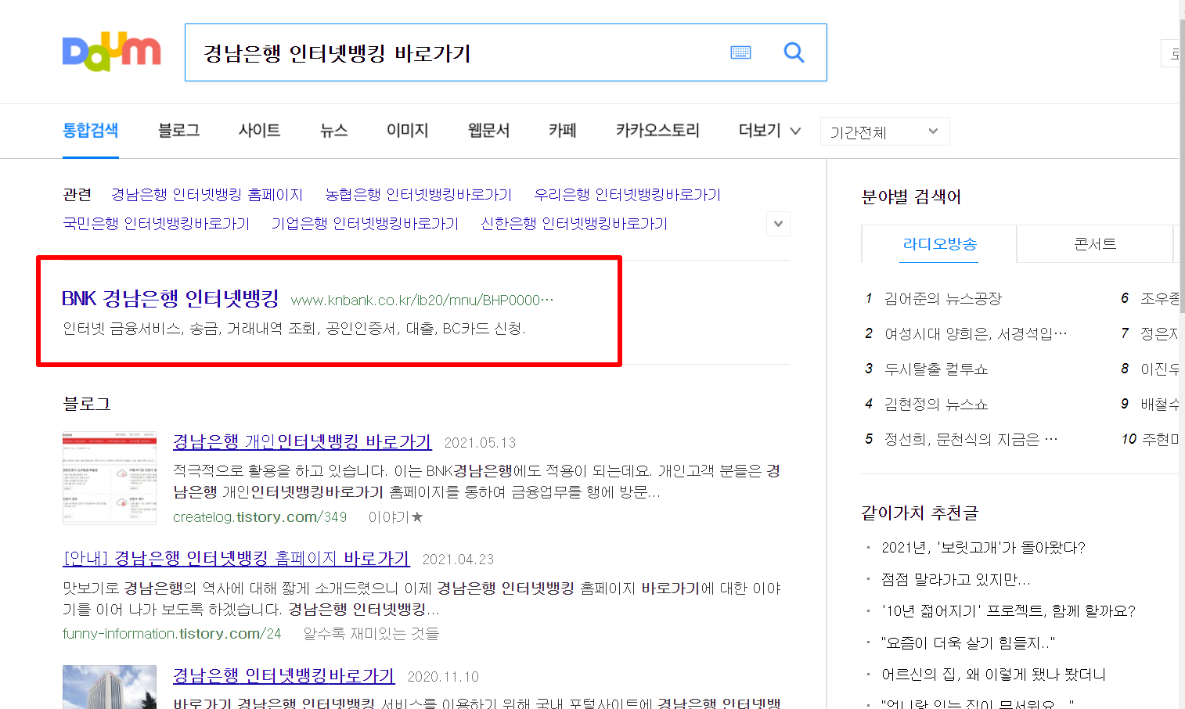Click related search 농협은행 인터넷뱅킹바로가기
The height and width of the screenshot is (709, 1185).
[418, 195]
